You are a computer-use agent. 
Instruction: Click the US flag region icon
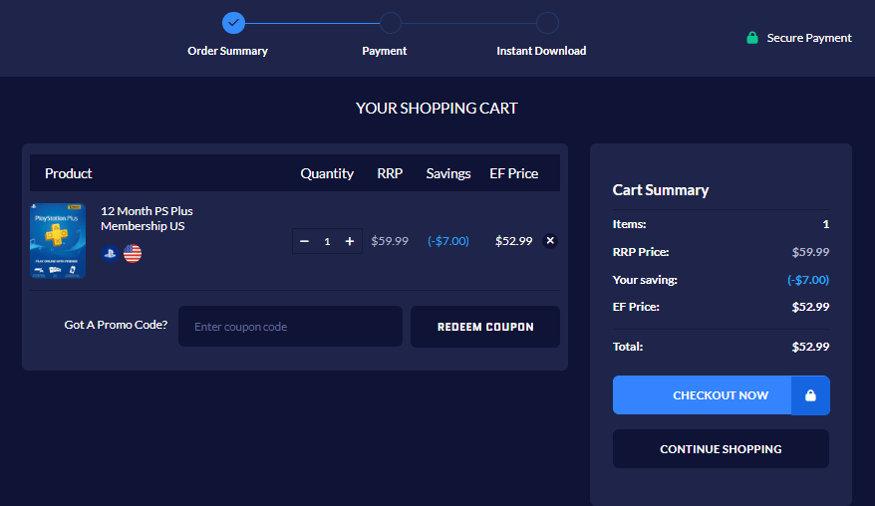tap(133, 253)
